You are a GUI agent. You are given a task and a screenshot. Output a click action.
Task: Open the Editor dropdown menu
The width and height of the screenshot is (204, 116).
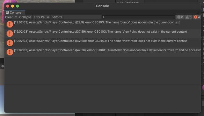tap(57, 17)
